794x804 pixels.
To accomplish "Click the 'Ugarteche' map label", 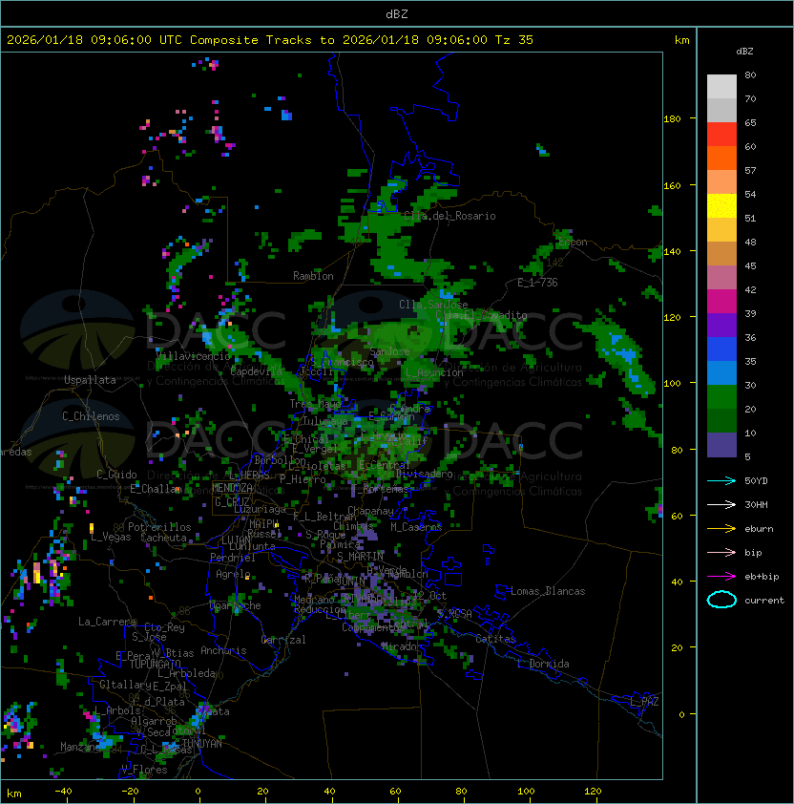I will click(x=236, y=605).
